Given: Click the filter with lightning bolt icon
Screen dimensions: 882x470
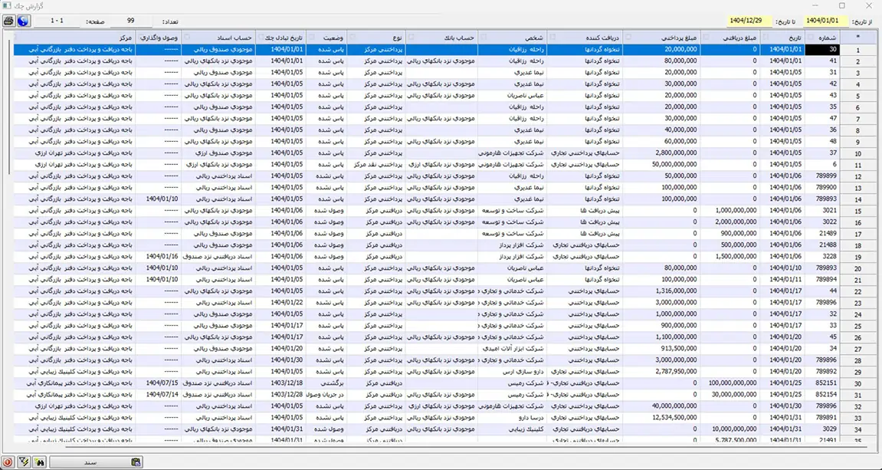Looking at the screenshot, I should (24, 462).
